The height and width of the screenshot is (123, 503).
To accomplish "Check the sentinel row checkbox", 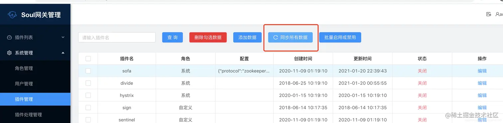I will tap(88, 120).
